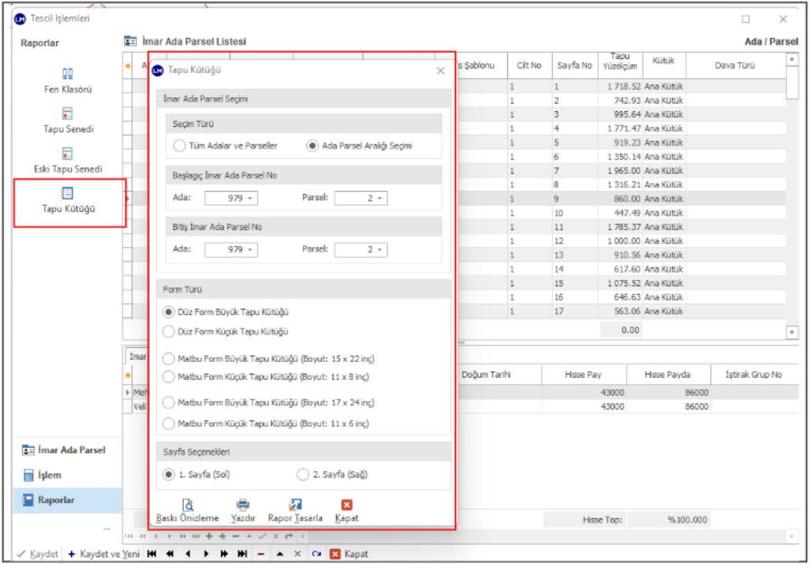Image resolution: width=810 pixels, height=564 pixels.
Task: Open the Eski Tapu Senedi report
Action: click(68, 155)
